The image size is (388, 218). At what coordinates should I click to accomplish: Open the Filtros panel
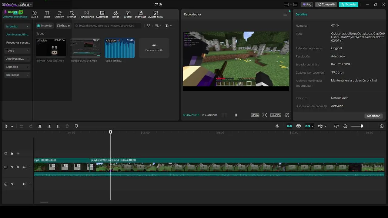click(x=115, y=15)
